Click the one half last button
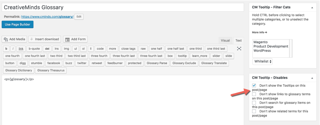 point(176,49)
